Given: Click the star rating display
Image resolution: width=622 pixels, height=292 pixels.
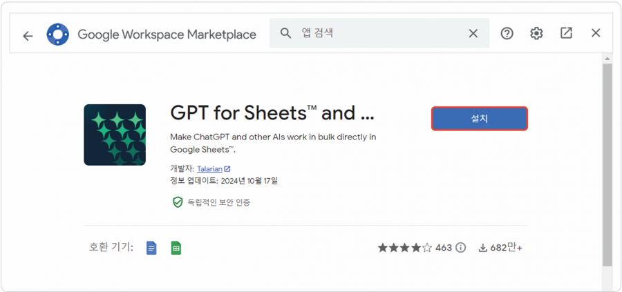Looking at the screenshot, I should point(404,248).
